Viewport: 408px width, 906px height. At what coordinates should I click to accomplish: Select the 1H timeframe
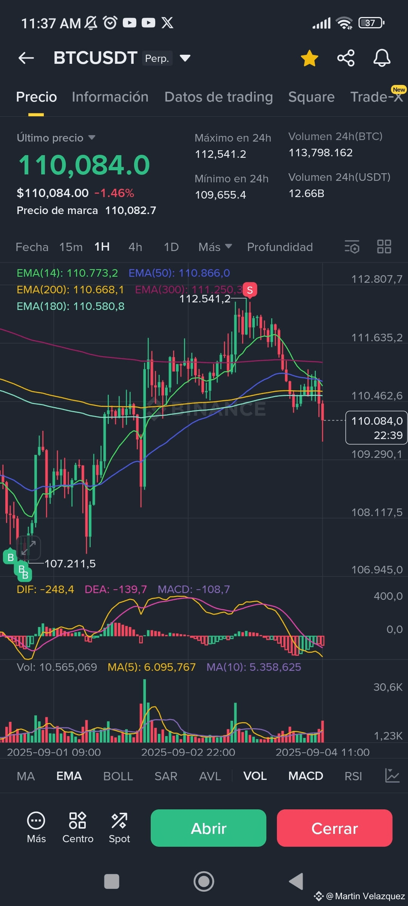(x=102, y=247)
